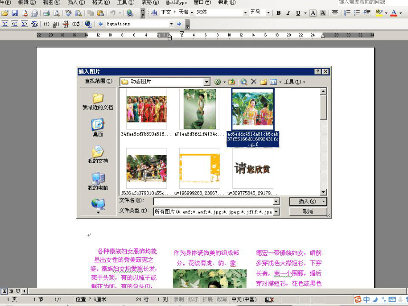408x306 pixels.
Task: Run the Spelling and Grammar check icon
Action: [x=68, y=13]
